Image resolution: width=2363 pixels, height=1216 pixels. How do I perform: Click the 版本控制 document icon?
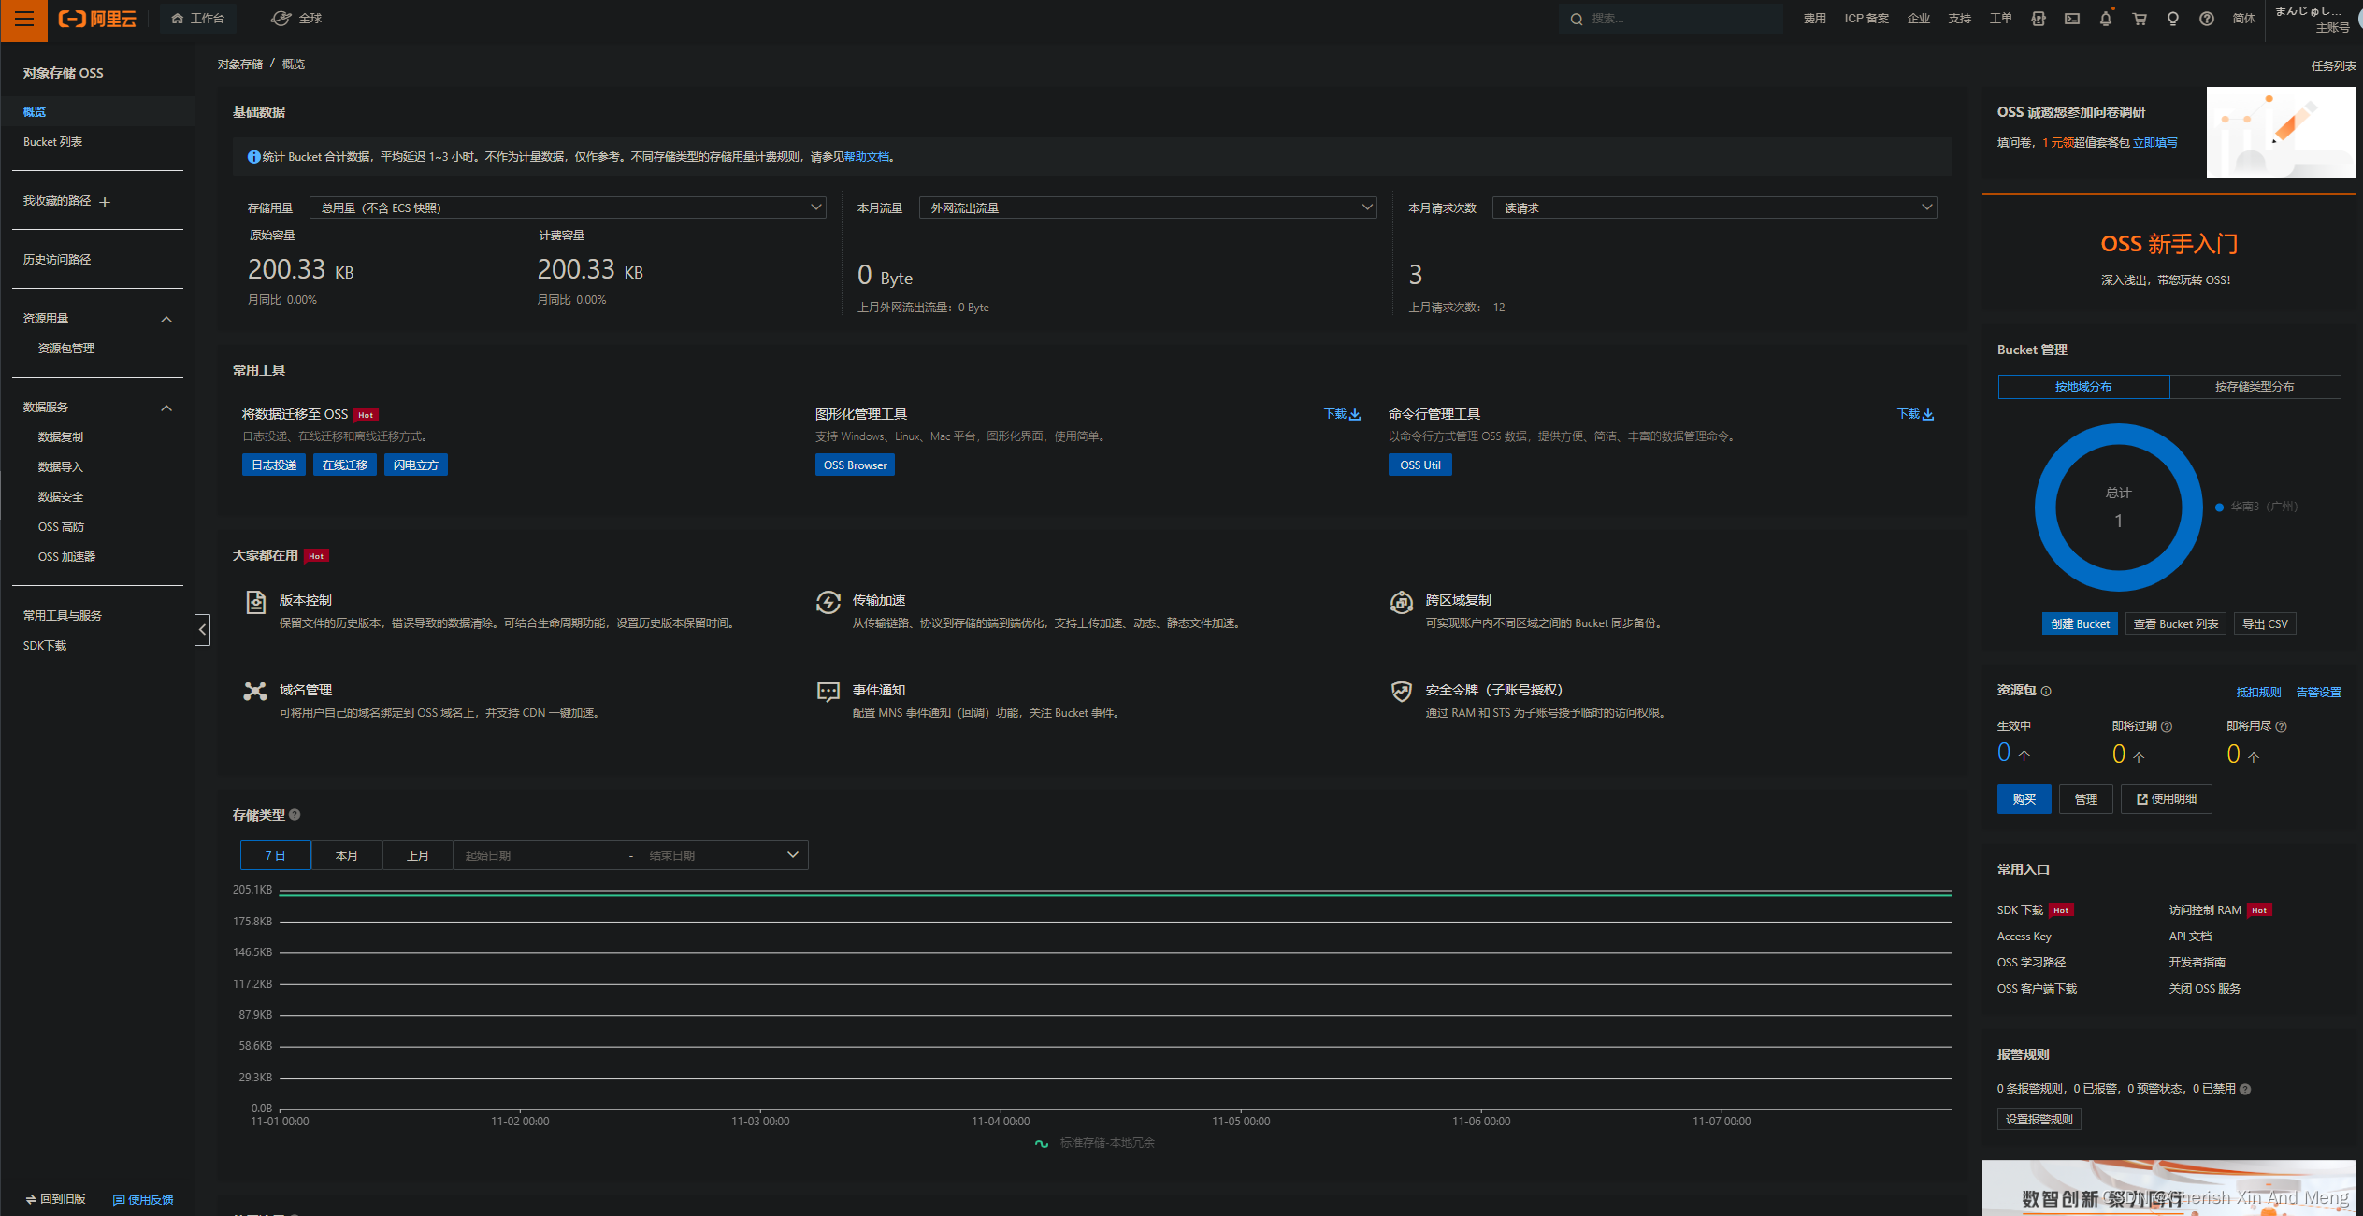click(255, 602)
